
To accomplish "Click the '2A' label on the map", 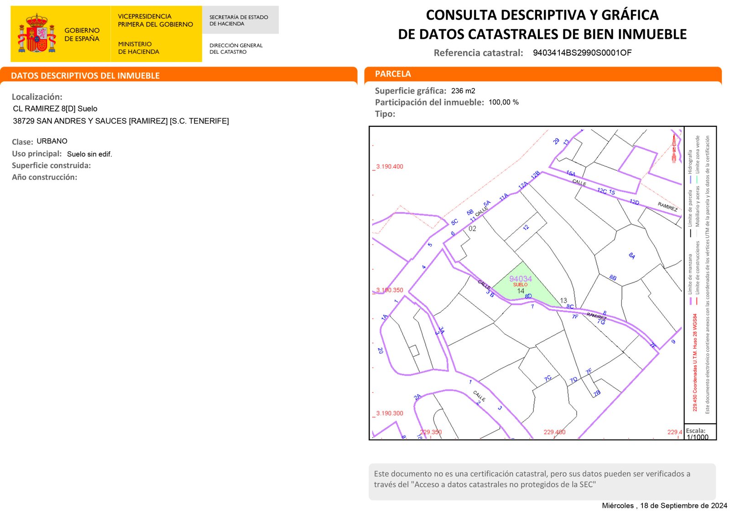I will coord(417,397).
